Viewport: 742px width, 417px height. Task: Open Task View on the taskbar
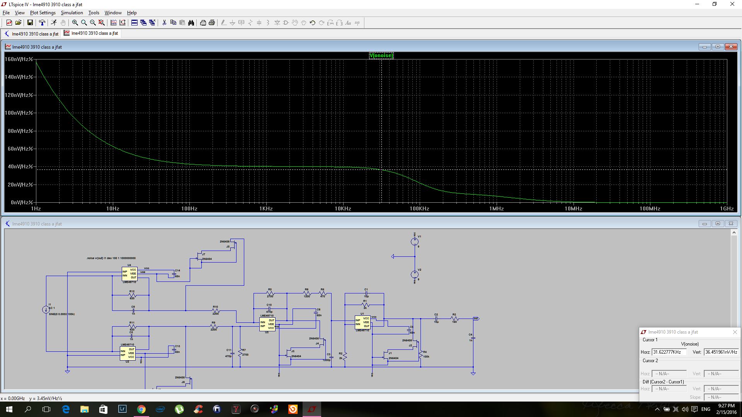[46, 409]
